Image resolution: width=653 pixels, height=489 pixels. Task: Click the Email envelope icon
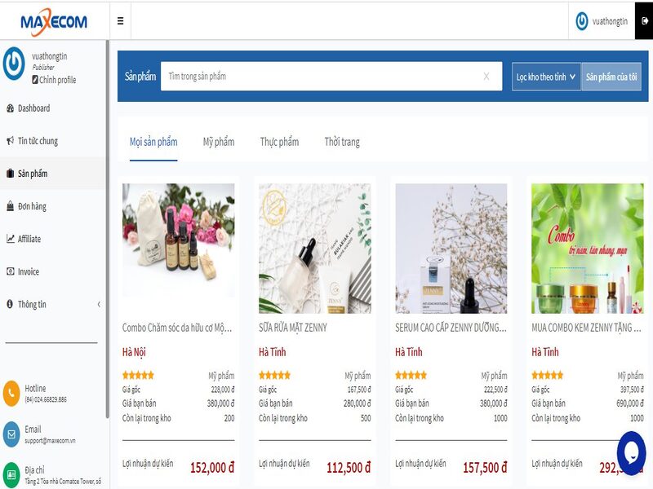(11, 434)
